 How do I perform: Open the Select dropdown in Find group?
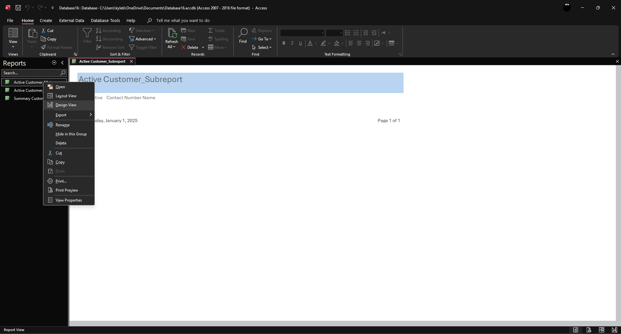pyautogui.click(x=261, y=47)
